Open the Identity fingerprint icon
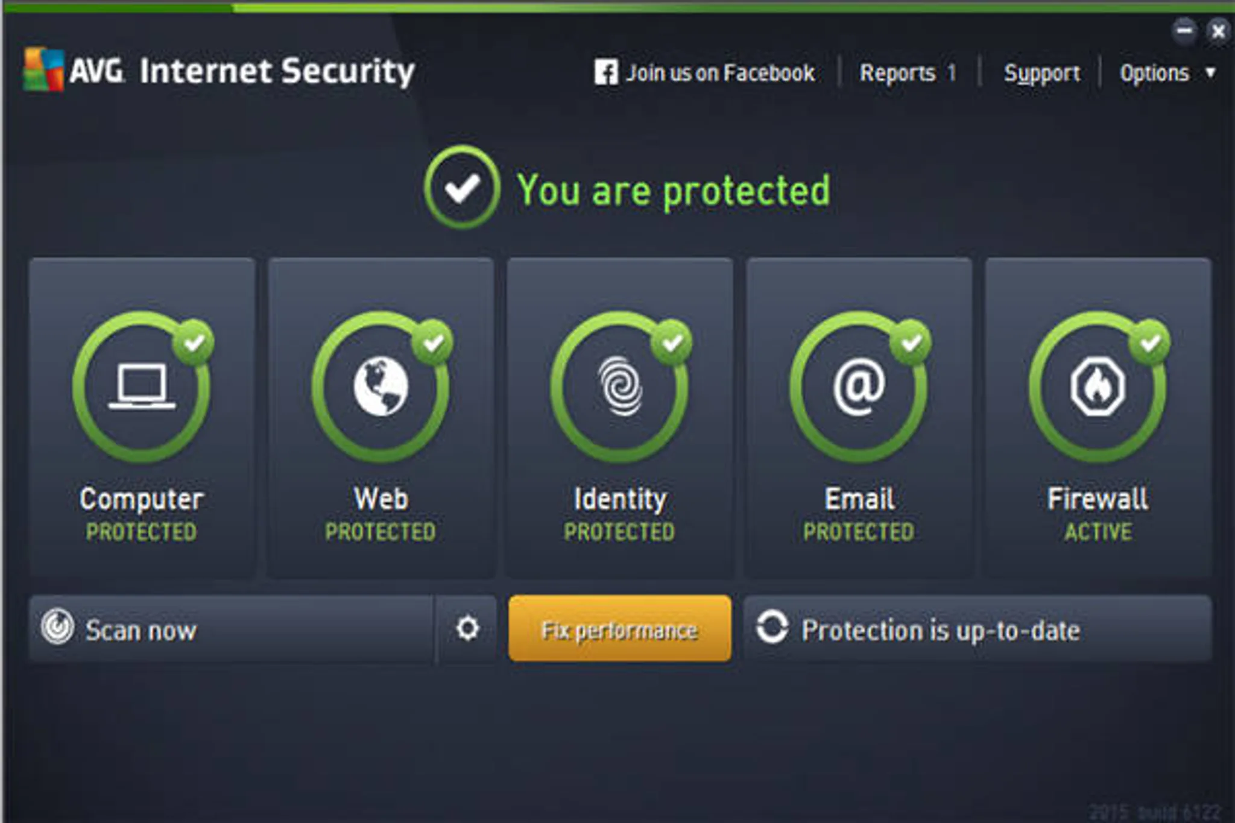Image resolution: width=1235 pixels, height=823 pixels. pos(620,386)
